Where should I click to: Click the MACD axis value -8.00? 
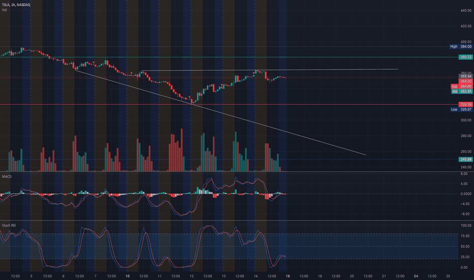click(465, 214)
